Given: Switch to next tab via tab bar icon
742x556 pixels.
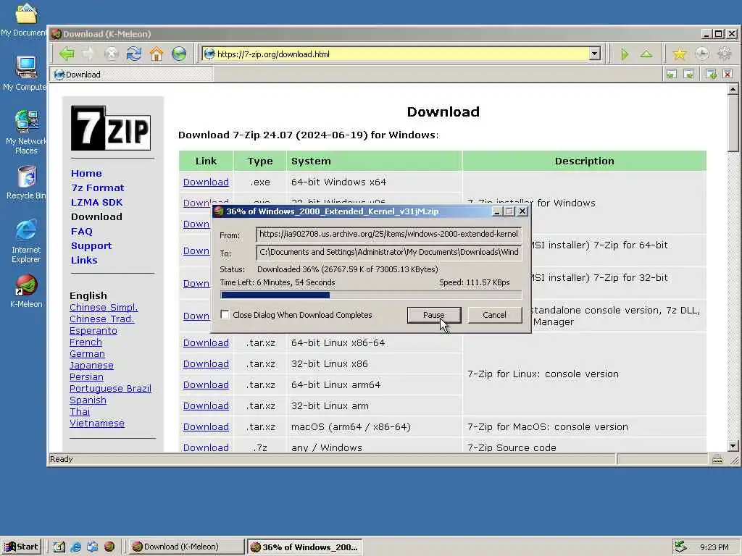Looking at the screenshot, I should [x=689, y=75].
